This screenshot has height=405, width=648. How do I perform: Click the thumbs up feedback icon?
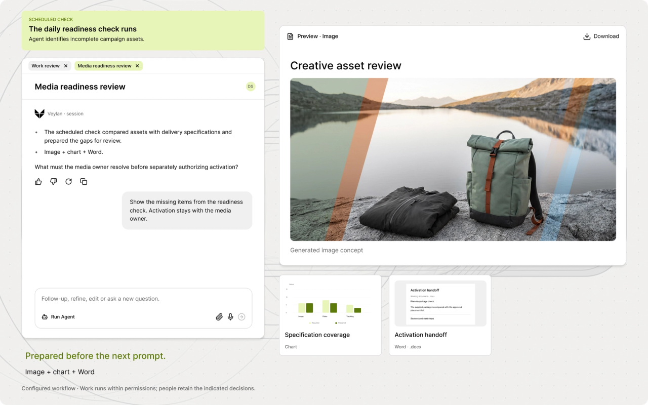38,182
